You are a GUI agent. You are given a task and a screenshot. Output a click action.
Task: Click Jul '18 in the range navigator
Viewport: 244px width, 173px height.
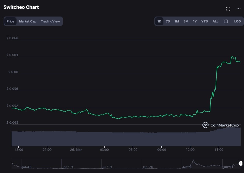pos(27,167)
